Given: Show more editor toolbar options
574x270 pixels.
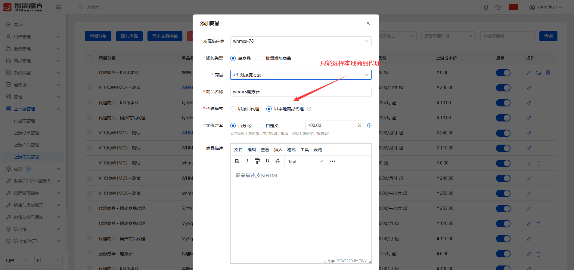Looking at the screenshot, I should coord(333,161).
